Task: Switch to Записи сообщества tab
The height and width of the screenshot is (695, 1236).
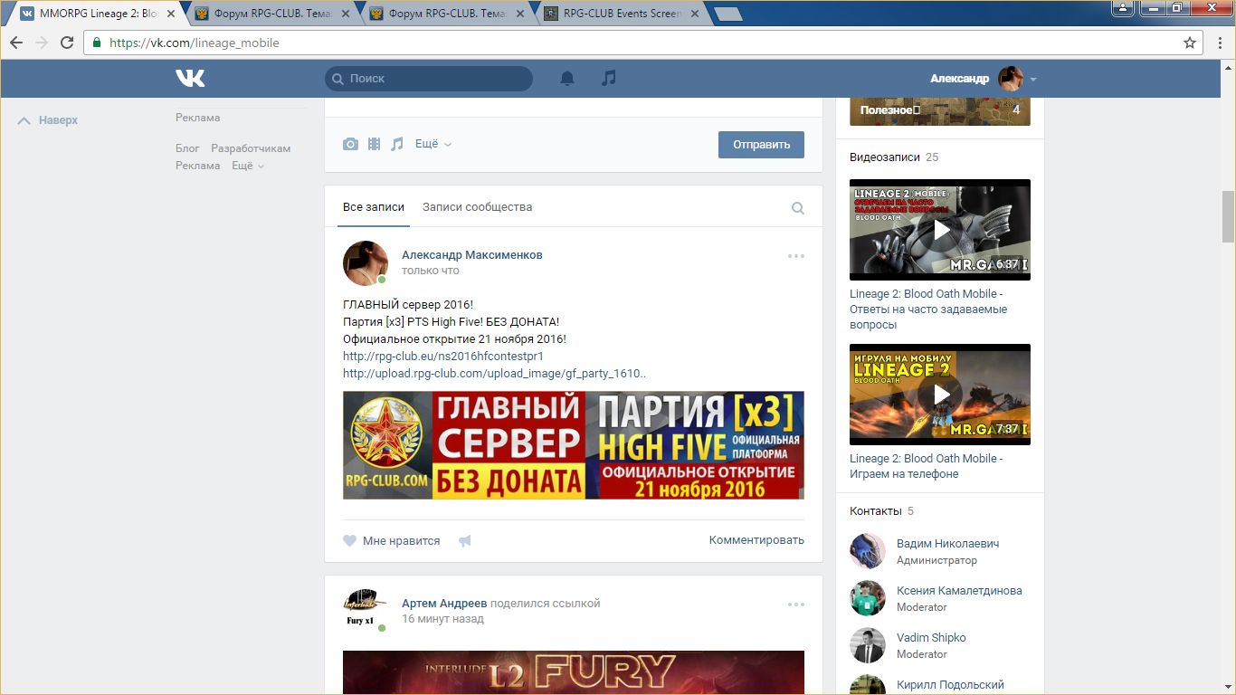Action: click(x=477, y=207)
